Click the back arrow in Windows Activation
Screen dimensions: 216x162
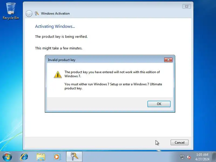[x=29, y=13]
